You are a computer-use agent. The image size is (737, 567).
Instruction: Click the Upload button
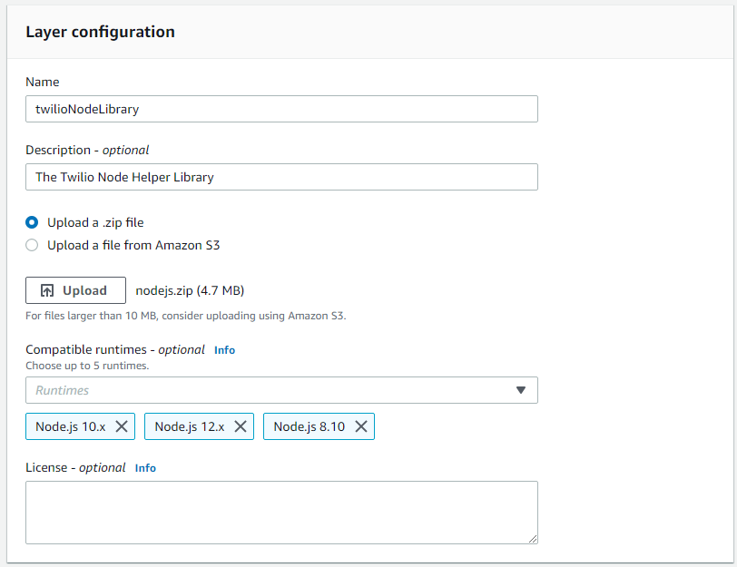[75, 290]
